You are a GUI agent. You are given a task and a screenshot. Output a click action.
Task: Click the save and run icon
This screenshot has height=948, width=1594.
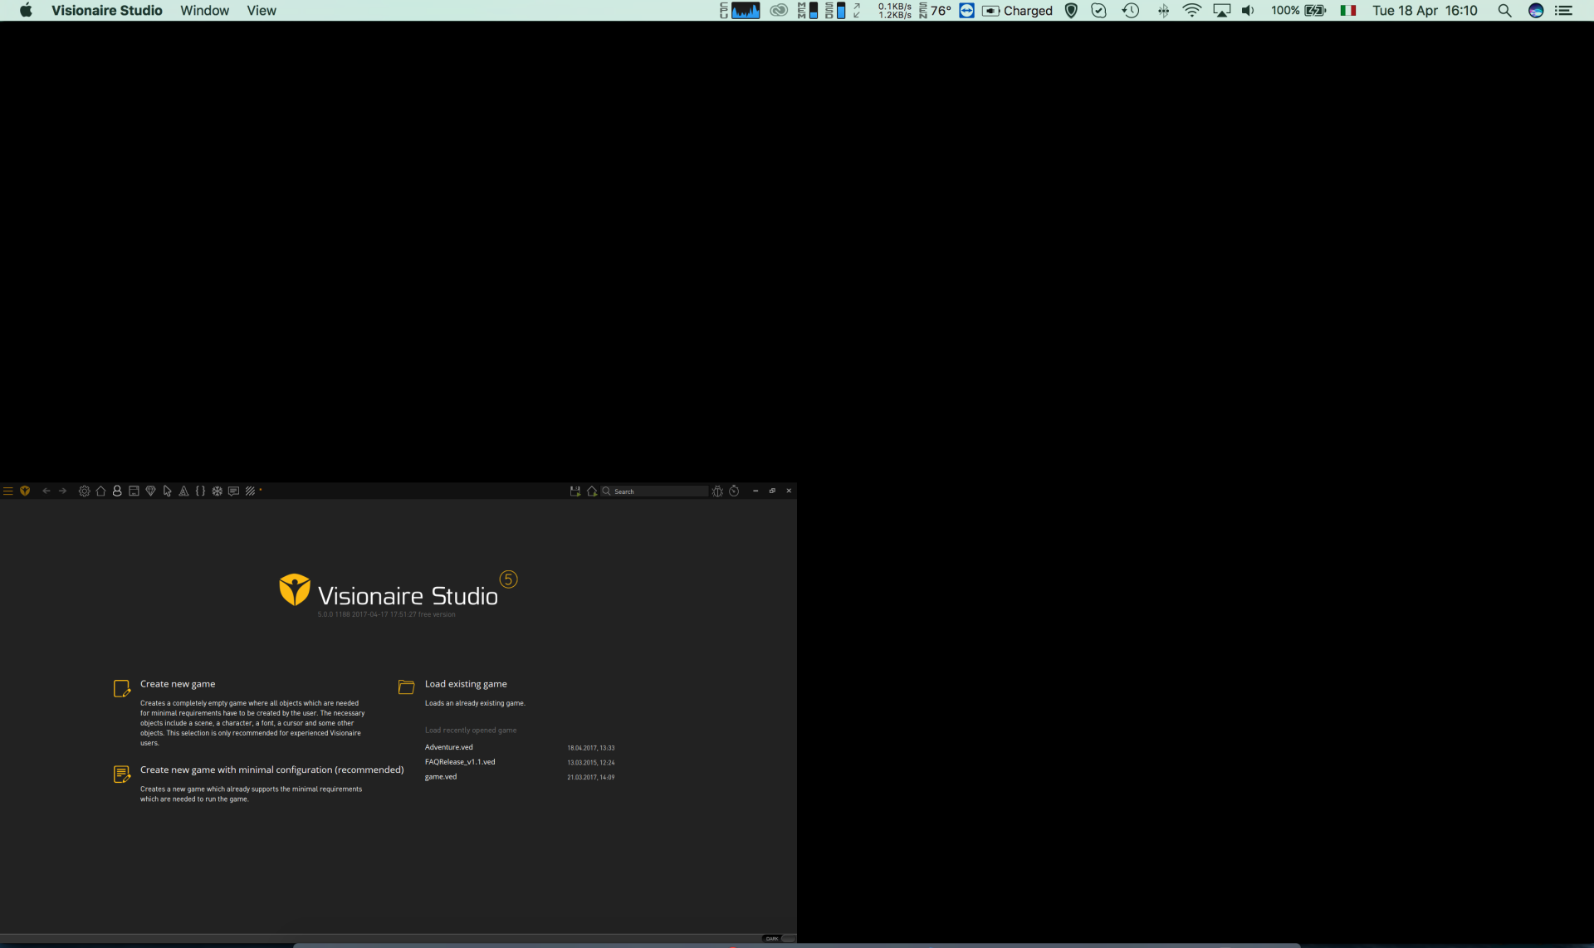[x=575, y=491]
